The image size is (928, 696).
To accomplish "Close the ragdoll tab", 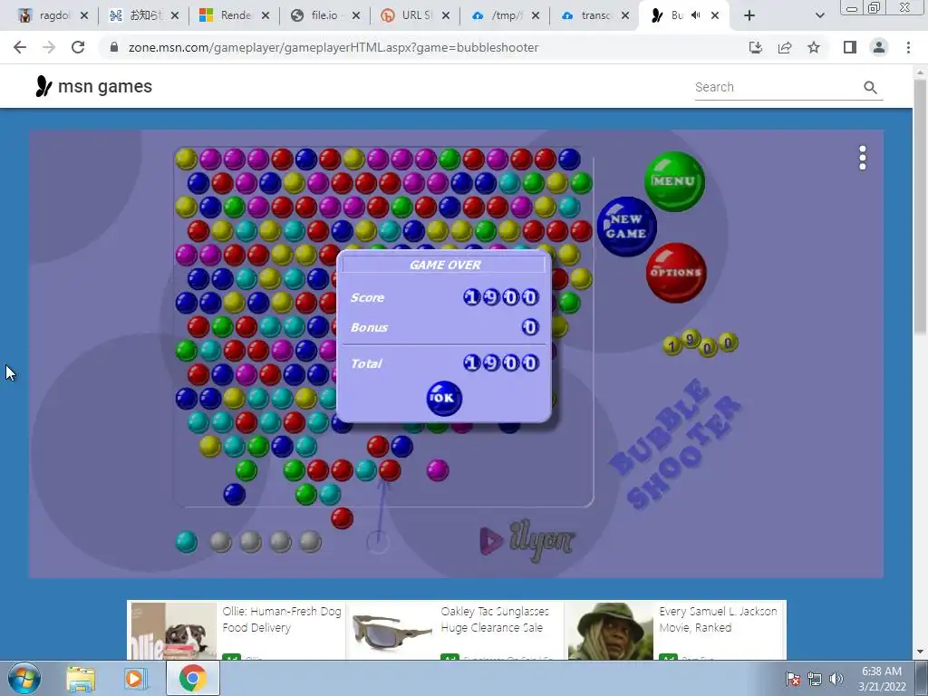I will (x=84, y=15).
